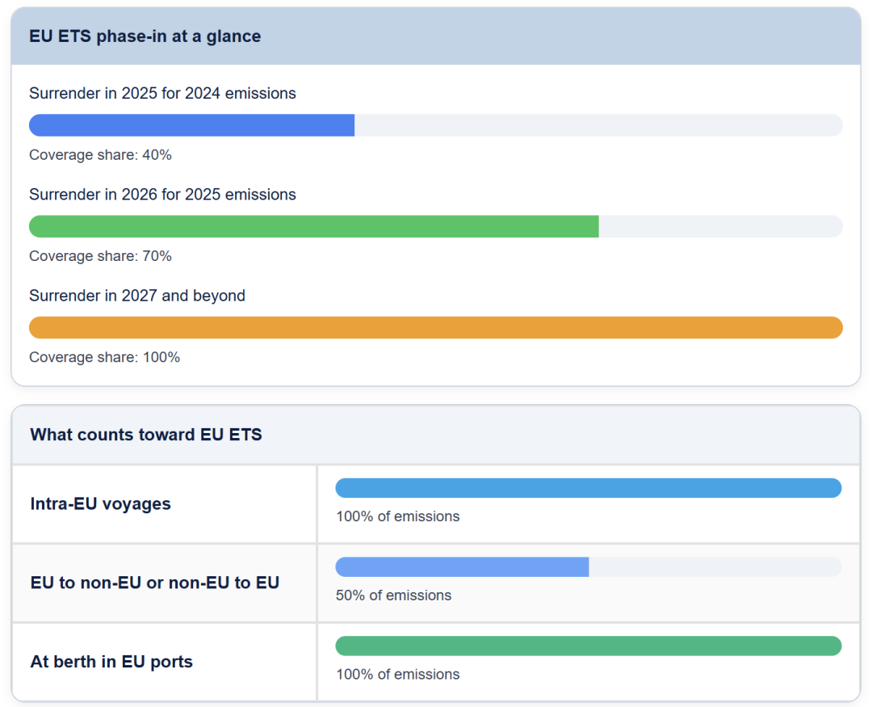Image resolution: width=872 pixels, height=707 pixels.
Task: Click the Intra-EU voyages emissions bar
Action: (588, 488)
